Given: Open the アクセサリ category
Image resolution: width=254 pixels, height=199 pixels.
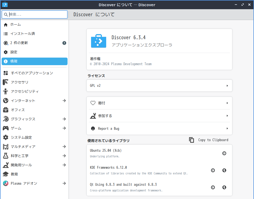Looking at the screenshot, I should point(35,82).
